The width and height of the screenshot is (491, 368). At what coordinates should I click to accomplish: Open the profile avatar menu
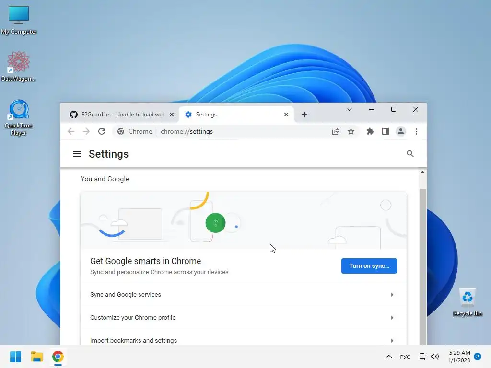tap(401, 131)
